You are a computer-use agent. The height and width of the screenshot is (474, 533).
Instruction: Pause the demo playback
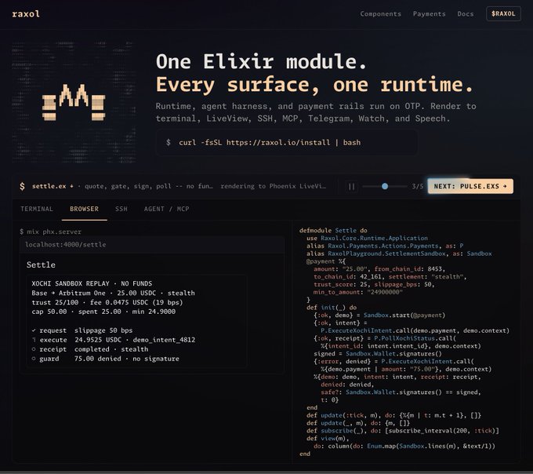point(351,186)
